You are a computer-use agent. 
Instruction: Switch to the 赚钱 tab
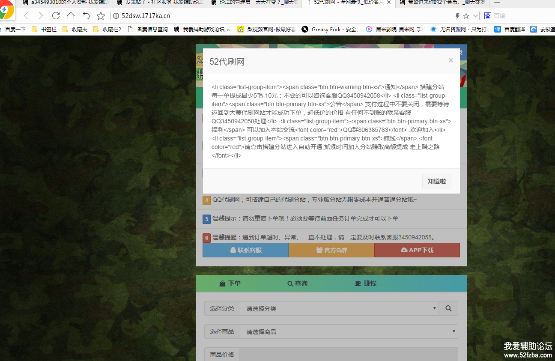click(366, 283)
